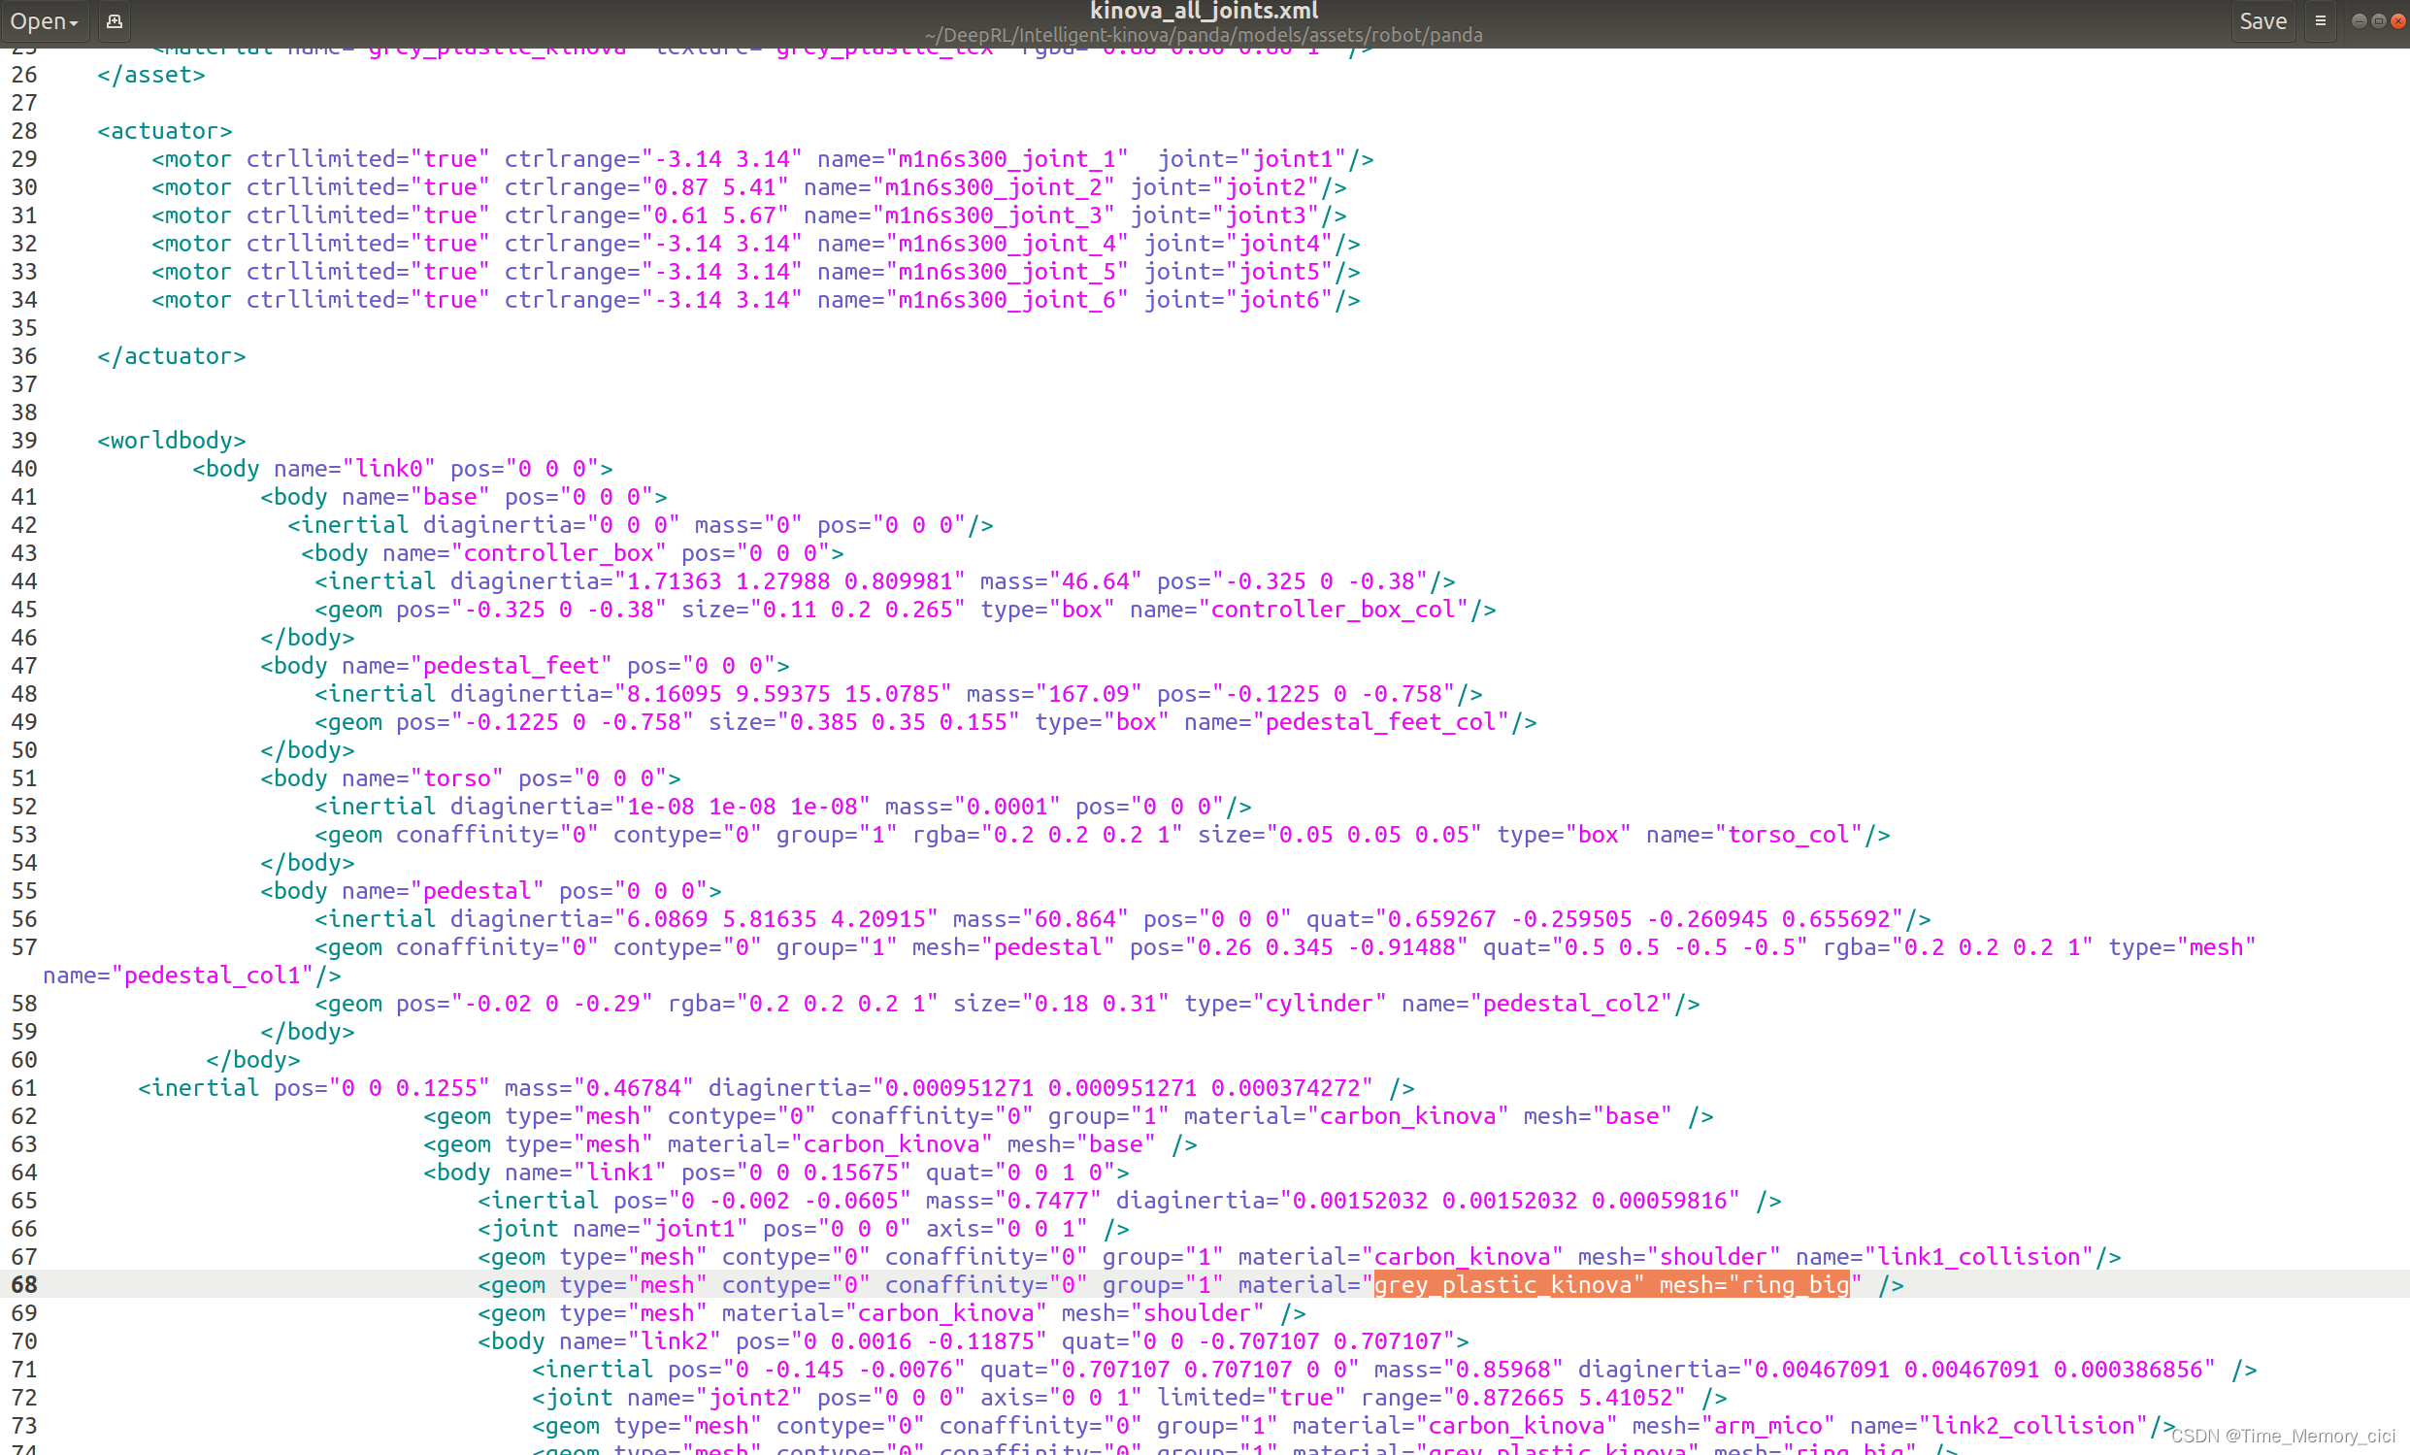Viewport: 2410px width, 1455px height.
Task: Minimize the gedit window
Action: coord(2359,20)
